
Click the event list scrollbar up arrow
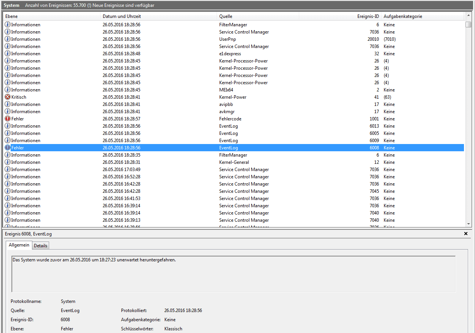point(469,16)
